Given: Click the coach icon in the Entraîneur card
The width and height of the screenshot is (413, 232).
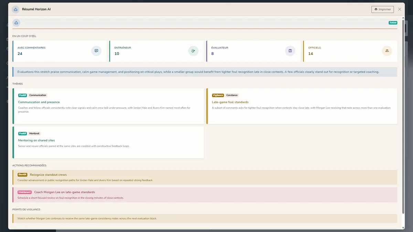Looking at the screenshot, I should pos(193,51).
